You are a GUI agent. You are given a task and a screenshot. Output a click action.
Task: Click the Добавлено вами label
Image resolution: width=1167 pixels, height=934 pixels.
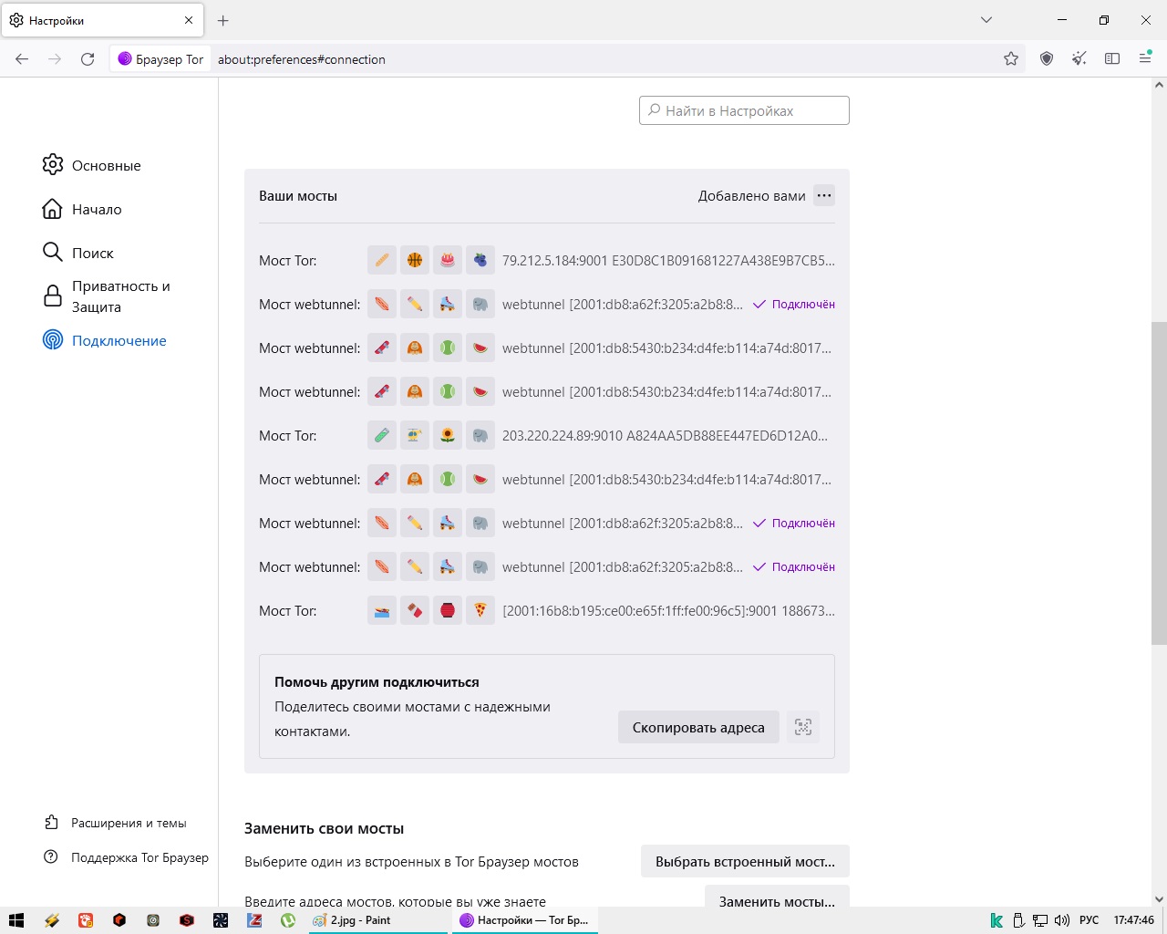752,195
